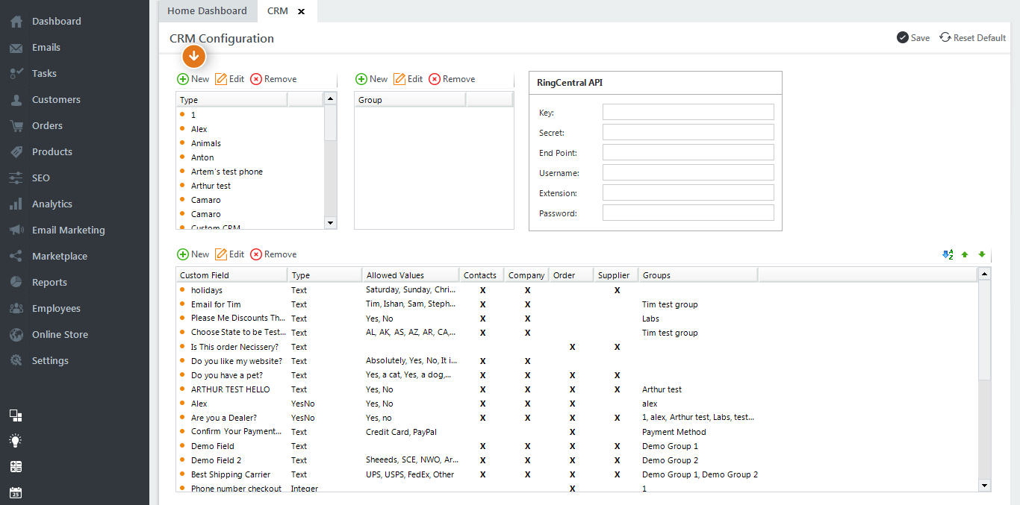This screenshot has height=505, width=1020.
Task: Sort custom fields A to Z
Action: click(948, 254)
